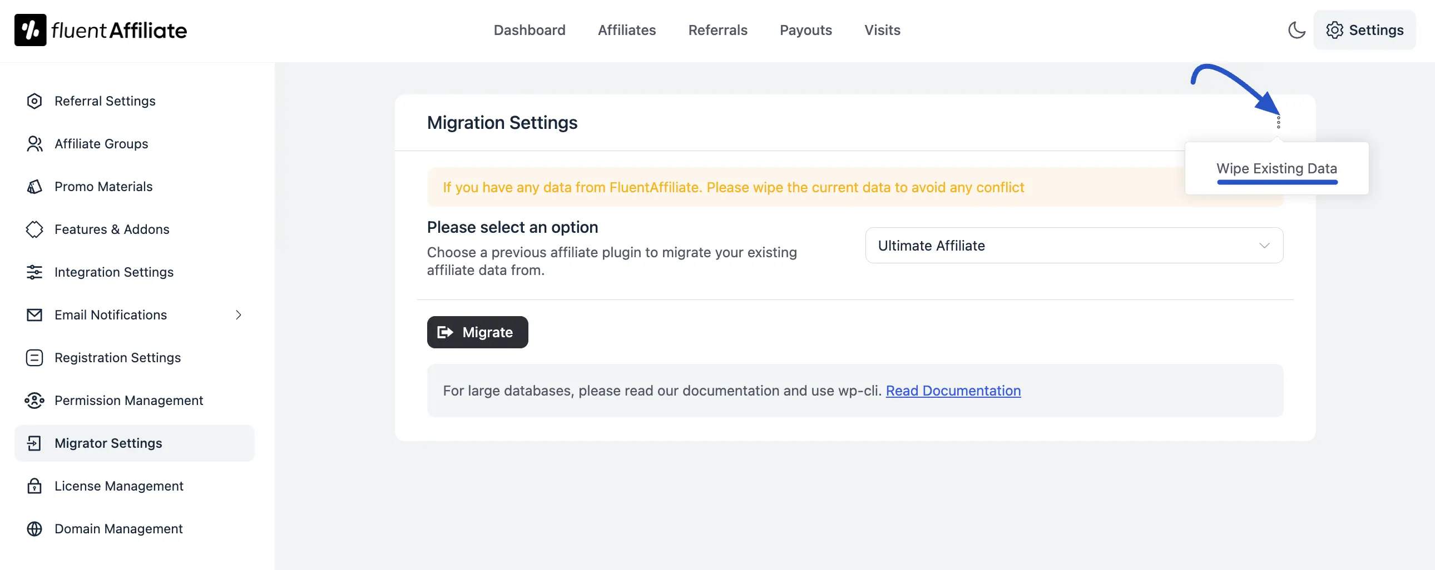The image size is (1435, 570).
Task: Click the Features & Addons diamond icon
Action: coord(34,229)
